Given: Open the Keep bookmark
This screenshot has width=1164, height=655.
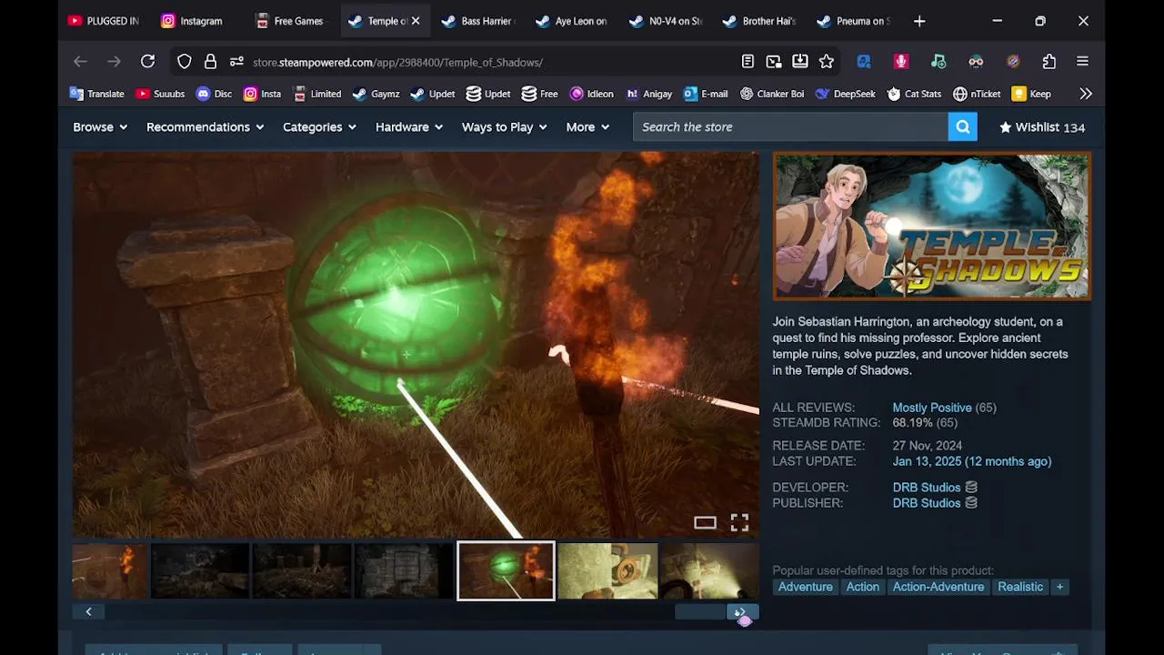Looking at the screenshot, I should pyautogui.click(x=1031, y=94).
